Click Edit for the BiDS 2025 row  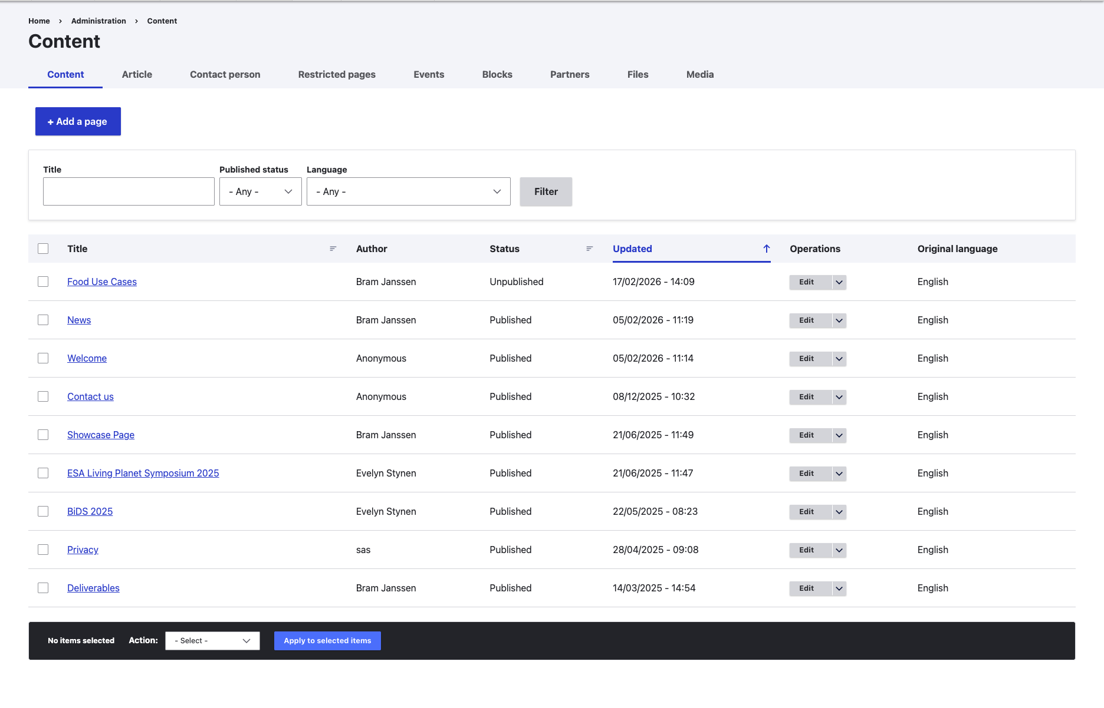(x=810, y=512)
